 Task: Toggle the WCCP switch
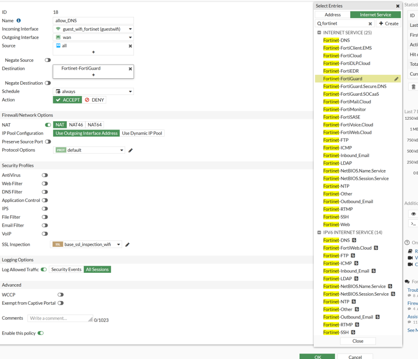tap(60, 295)
